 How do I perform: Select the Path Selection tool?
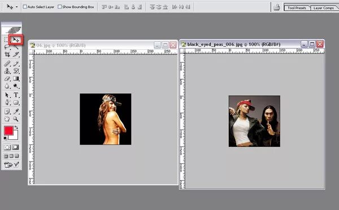(x=7, y=95)
